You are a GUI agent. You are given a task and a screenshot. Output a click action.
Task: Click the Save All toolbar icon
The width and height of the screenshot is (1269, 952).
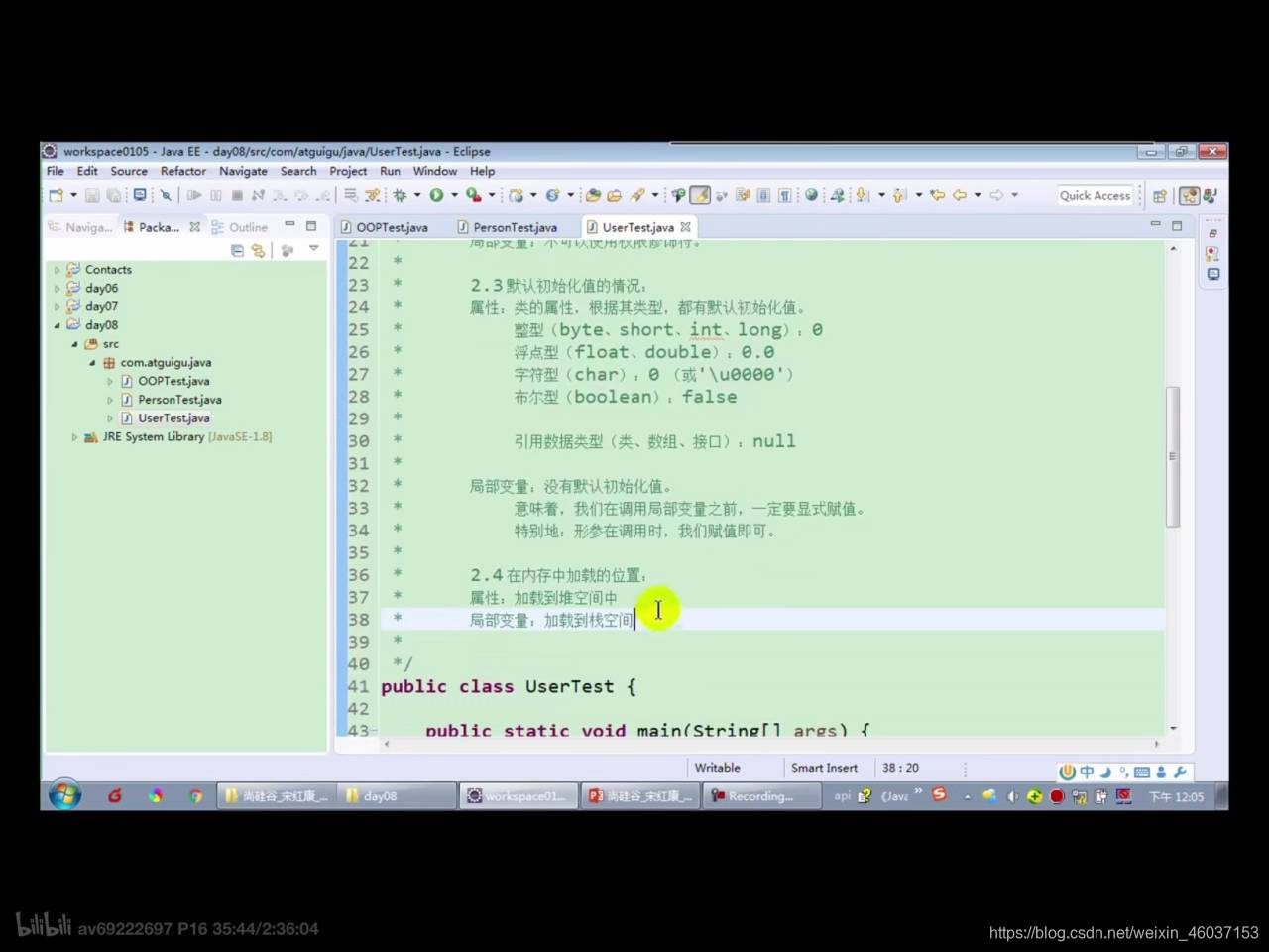(x=114, y=195)
